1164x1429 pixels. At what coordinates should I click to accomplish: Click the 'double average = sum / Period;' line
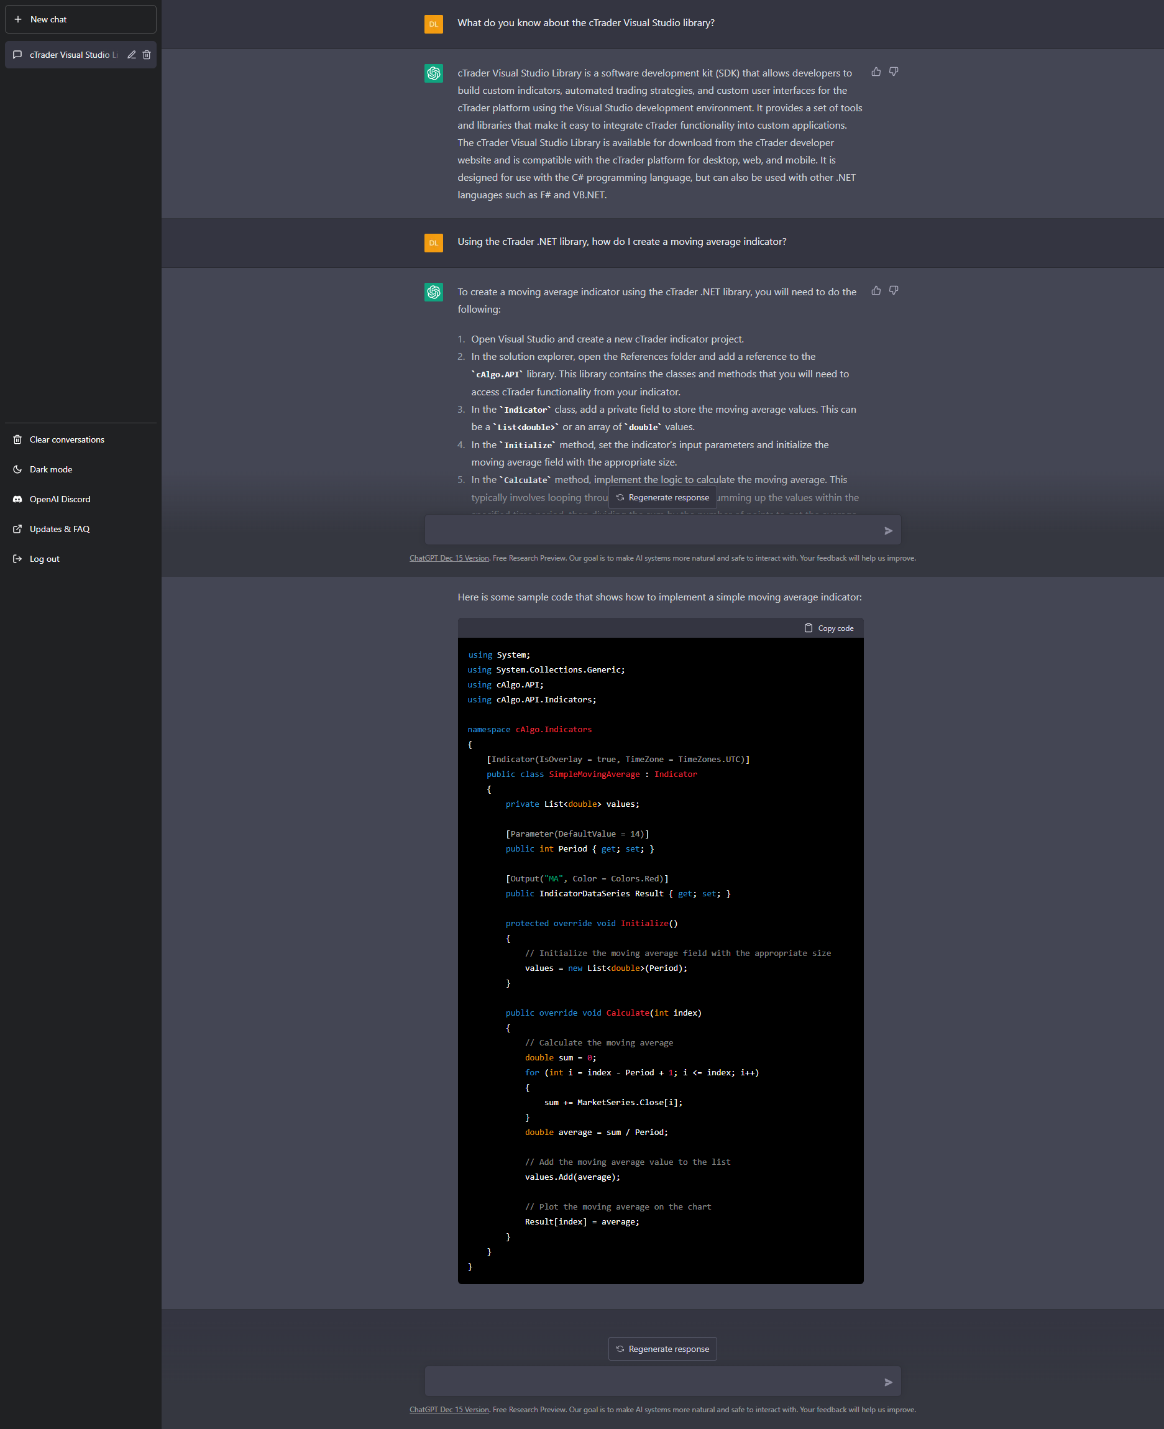pos(596,1132)
